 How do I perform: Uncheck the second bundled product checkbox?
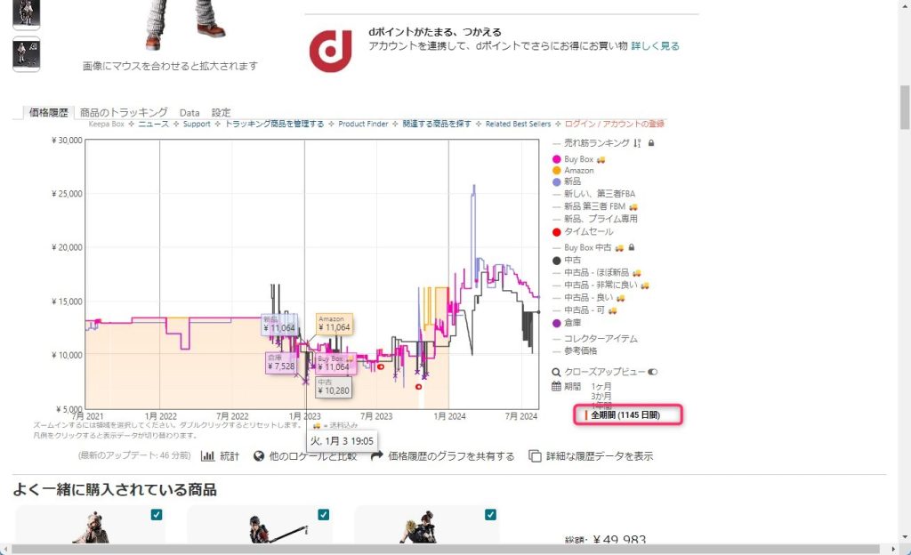323,514
